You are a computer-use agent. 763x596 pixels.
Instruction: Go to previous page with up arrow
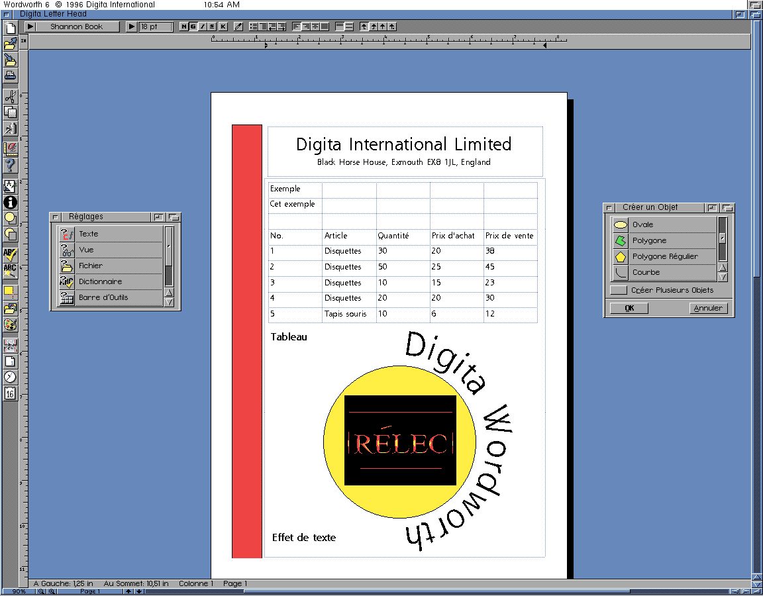point(128,591)
